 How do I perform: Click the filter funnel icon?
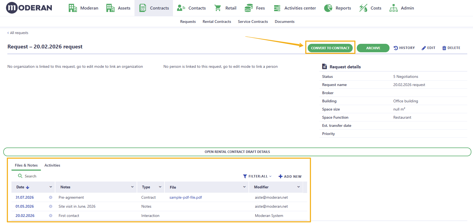click(245, 176)
